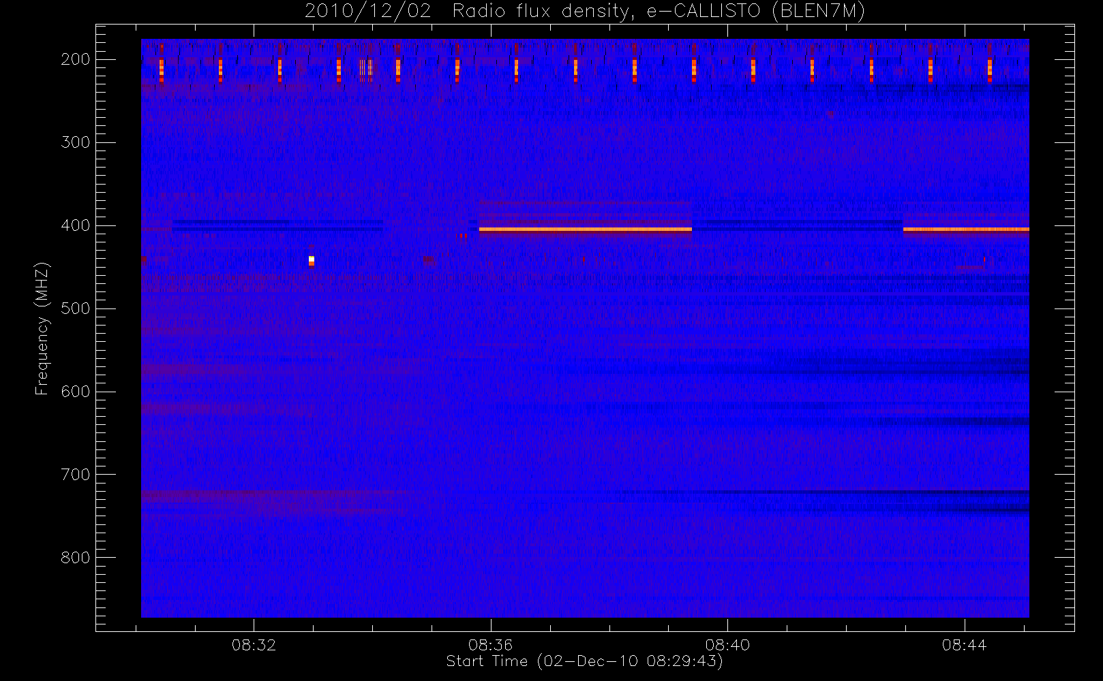This screenshot has height=681, width=1103.
Task: Click the 08:36 time tick label
Action: pos(490,645)
